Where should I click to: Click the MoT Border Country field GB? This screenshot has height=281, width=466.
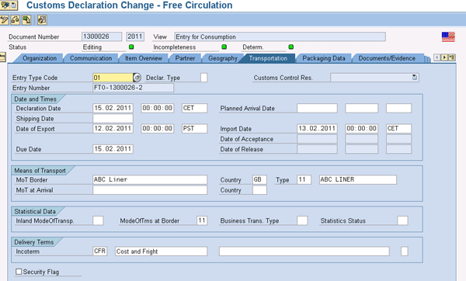pyautogui.click(x=259, y=180)
